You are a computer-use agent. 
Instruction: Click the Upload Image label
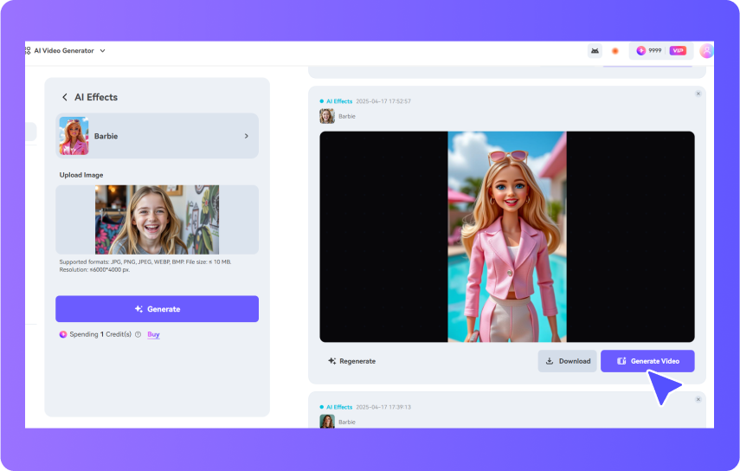pyautogui.click(x=81, y=175)
